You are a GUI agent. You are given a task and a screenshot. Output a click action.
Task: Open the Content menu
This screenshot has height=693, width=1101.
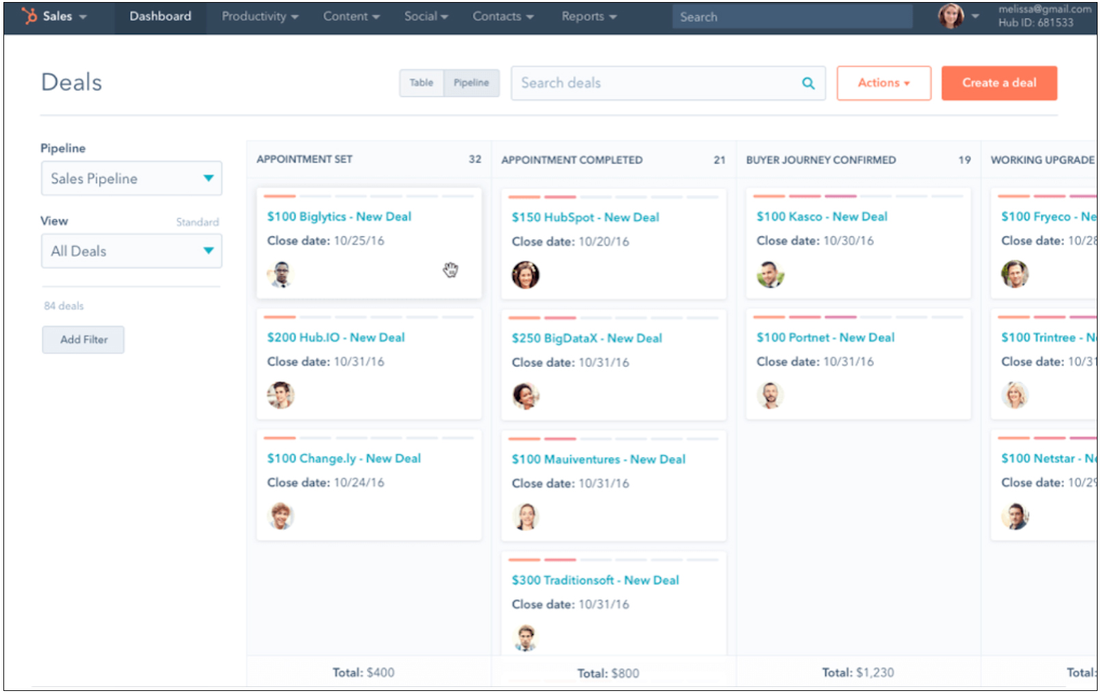[x=351, y=16]
